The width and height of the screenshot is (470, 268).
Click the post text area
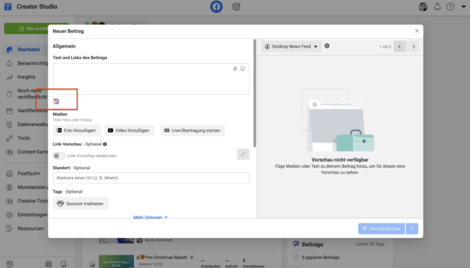(x=151, y=79)
